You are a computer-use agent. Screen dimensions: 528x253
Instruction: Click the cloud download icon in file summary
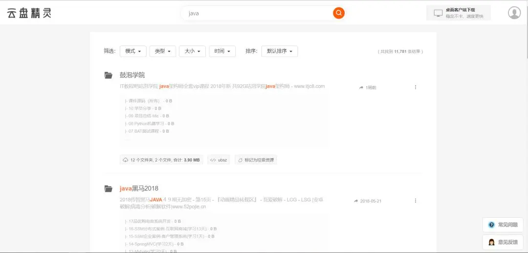click(x=126, y=160)
